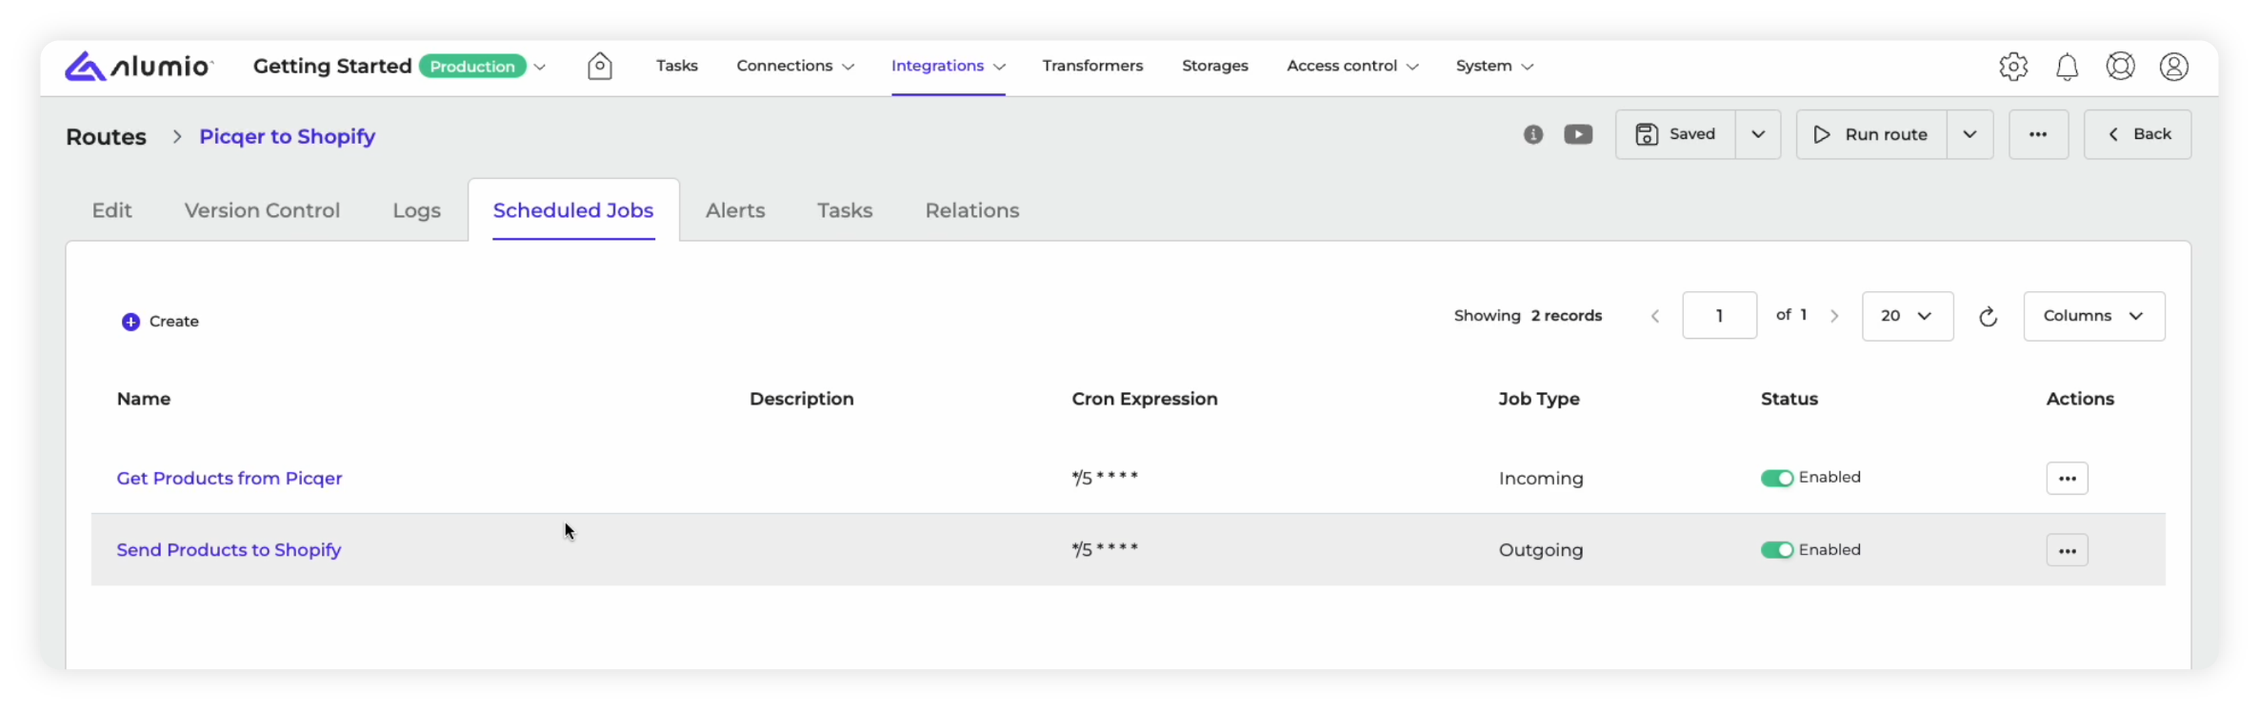Click the Back button
The image size is (2259, 710).
pos(2137,134)
